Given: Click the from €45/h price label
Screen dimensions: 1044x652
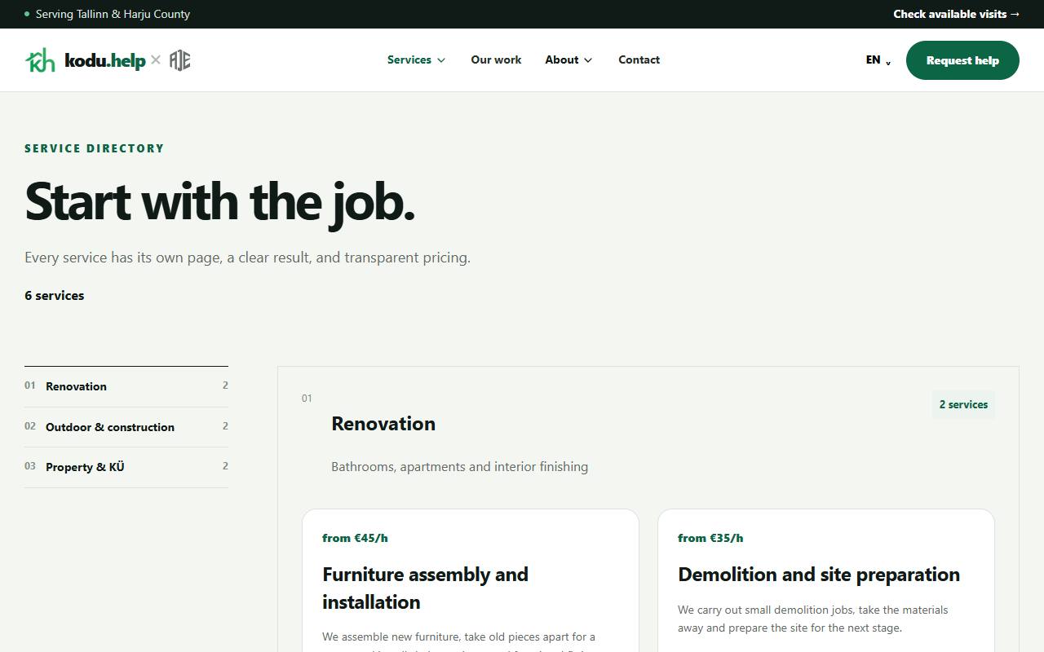Looking at the screenshot, I should point(355,538).
